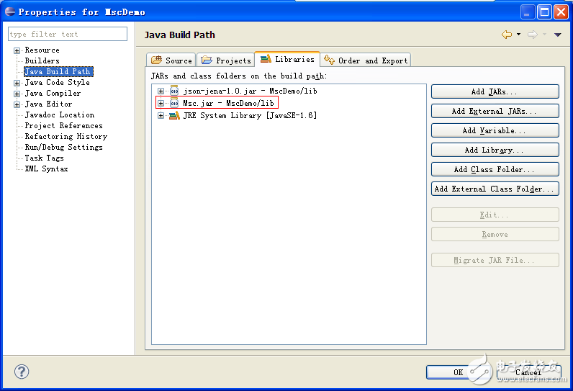The image size is (573, 391).
Task: Select json-jena-1.0.jar - MscDemo/lib row
Action: pos(251,91)
